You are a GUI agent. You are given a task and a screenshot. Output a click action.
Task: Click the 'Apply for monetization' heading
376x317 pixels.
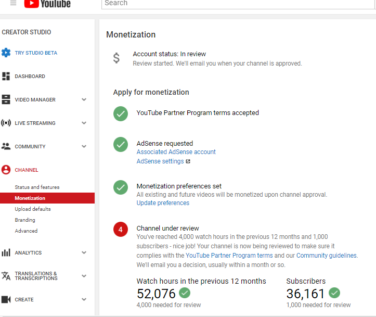(151, 92)
